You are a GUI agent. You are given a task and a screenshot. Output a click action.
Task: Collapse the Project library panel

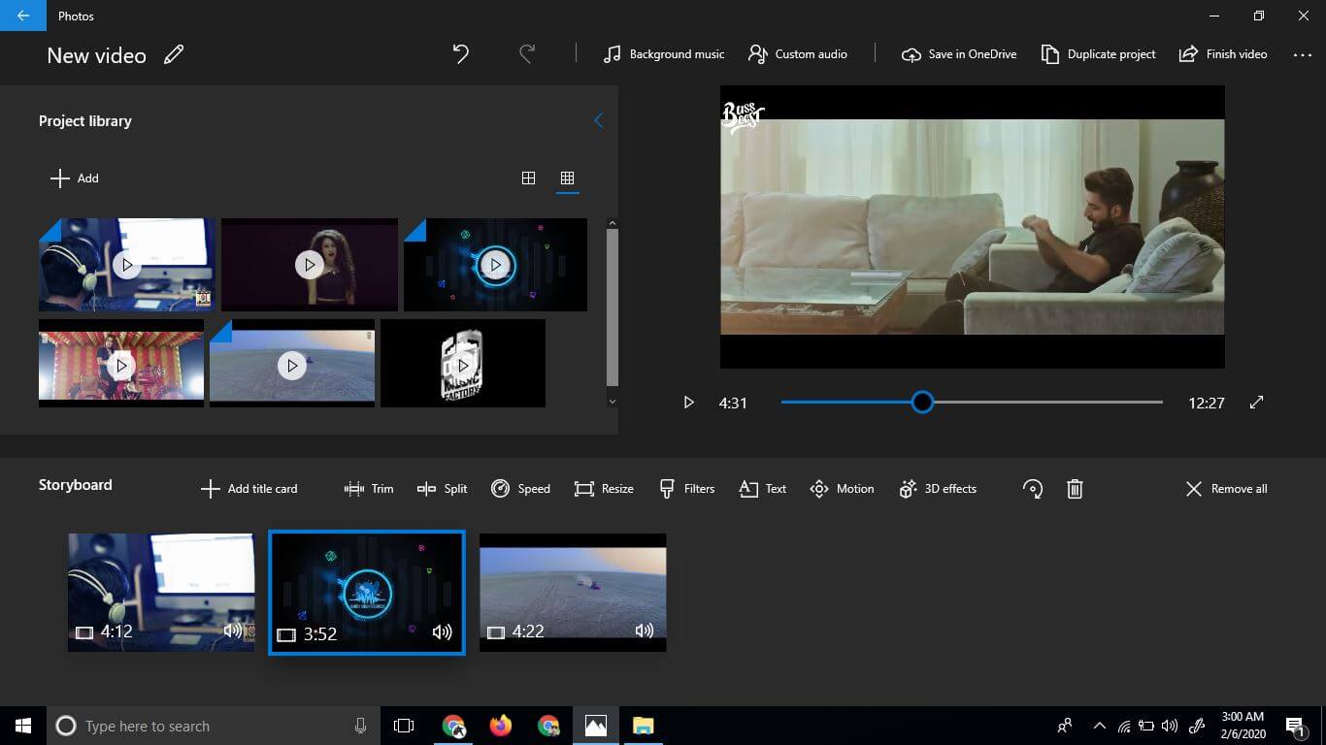(598, 120)
